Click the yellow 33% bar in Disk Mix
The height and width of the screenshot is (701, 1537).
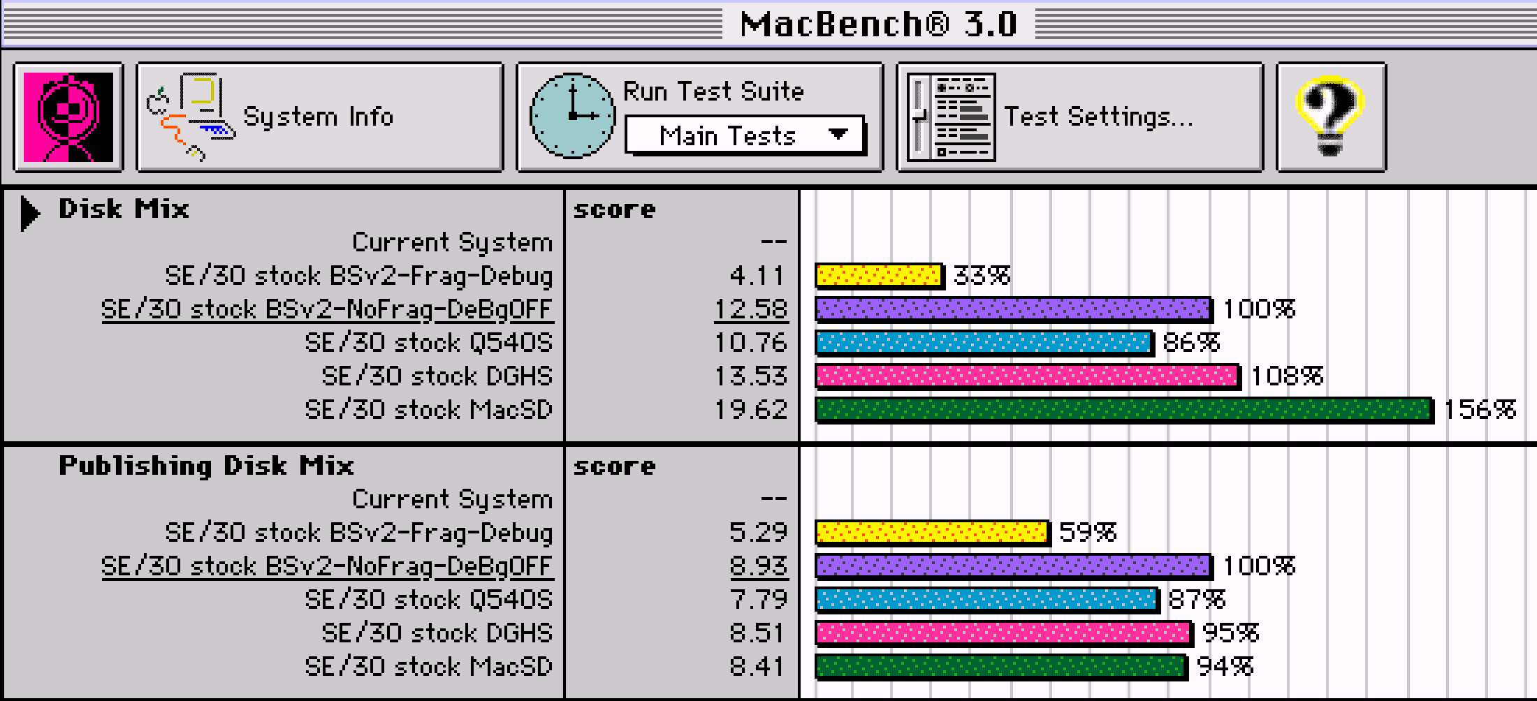point(880,276)
